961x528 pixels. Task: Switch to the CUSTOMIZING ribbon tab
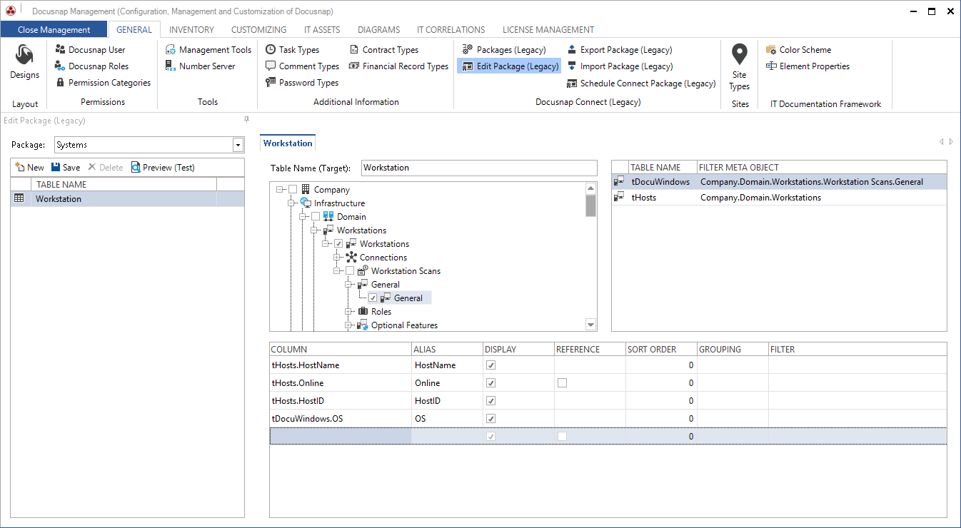[x=259, y=30]
